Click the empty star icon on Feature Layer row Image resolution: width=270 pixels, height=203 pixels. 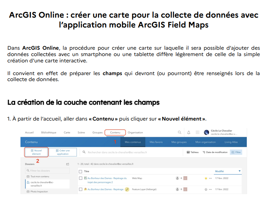pos(206,189)
